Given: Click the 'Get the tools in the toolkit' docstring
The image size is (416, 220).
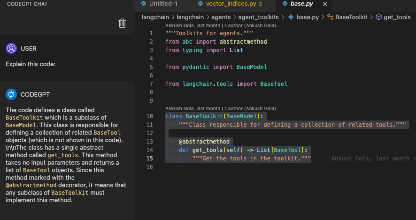Looking at the screenshot, I should [x=252, y=159].
